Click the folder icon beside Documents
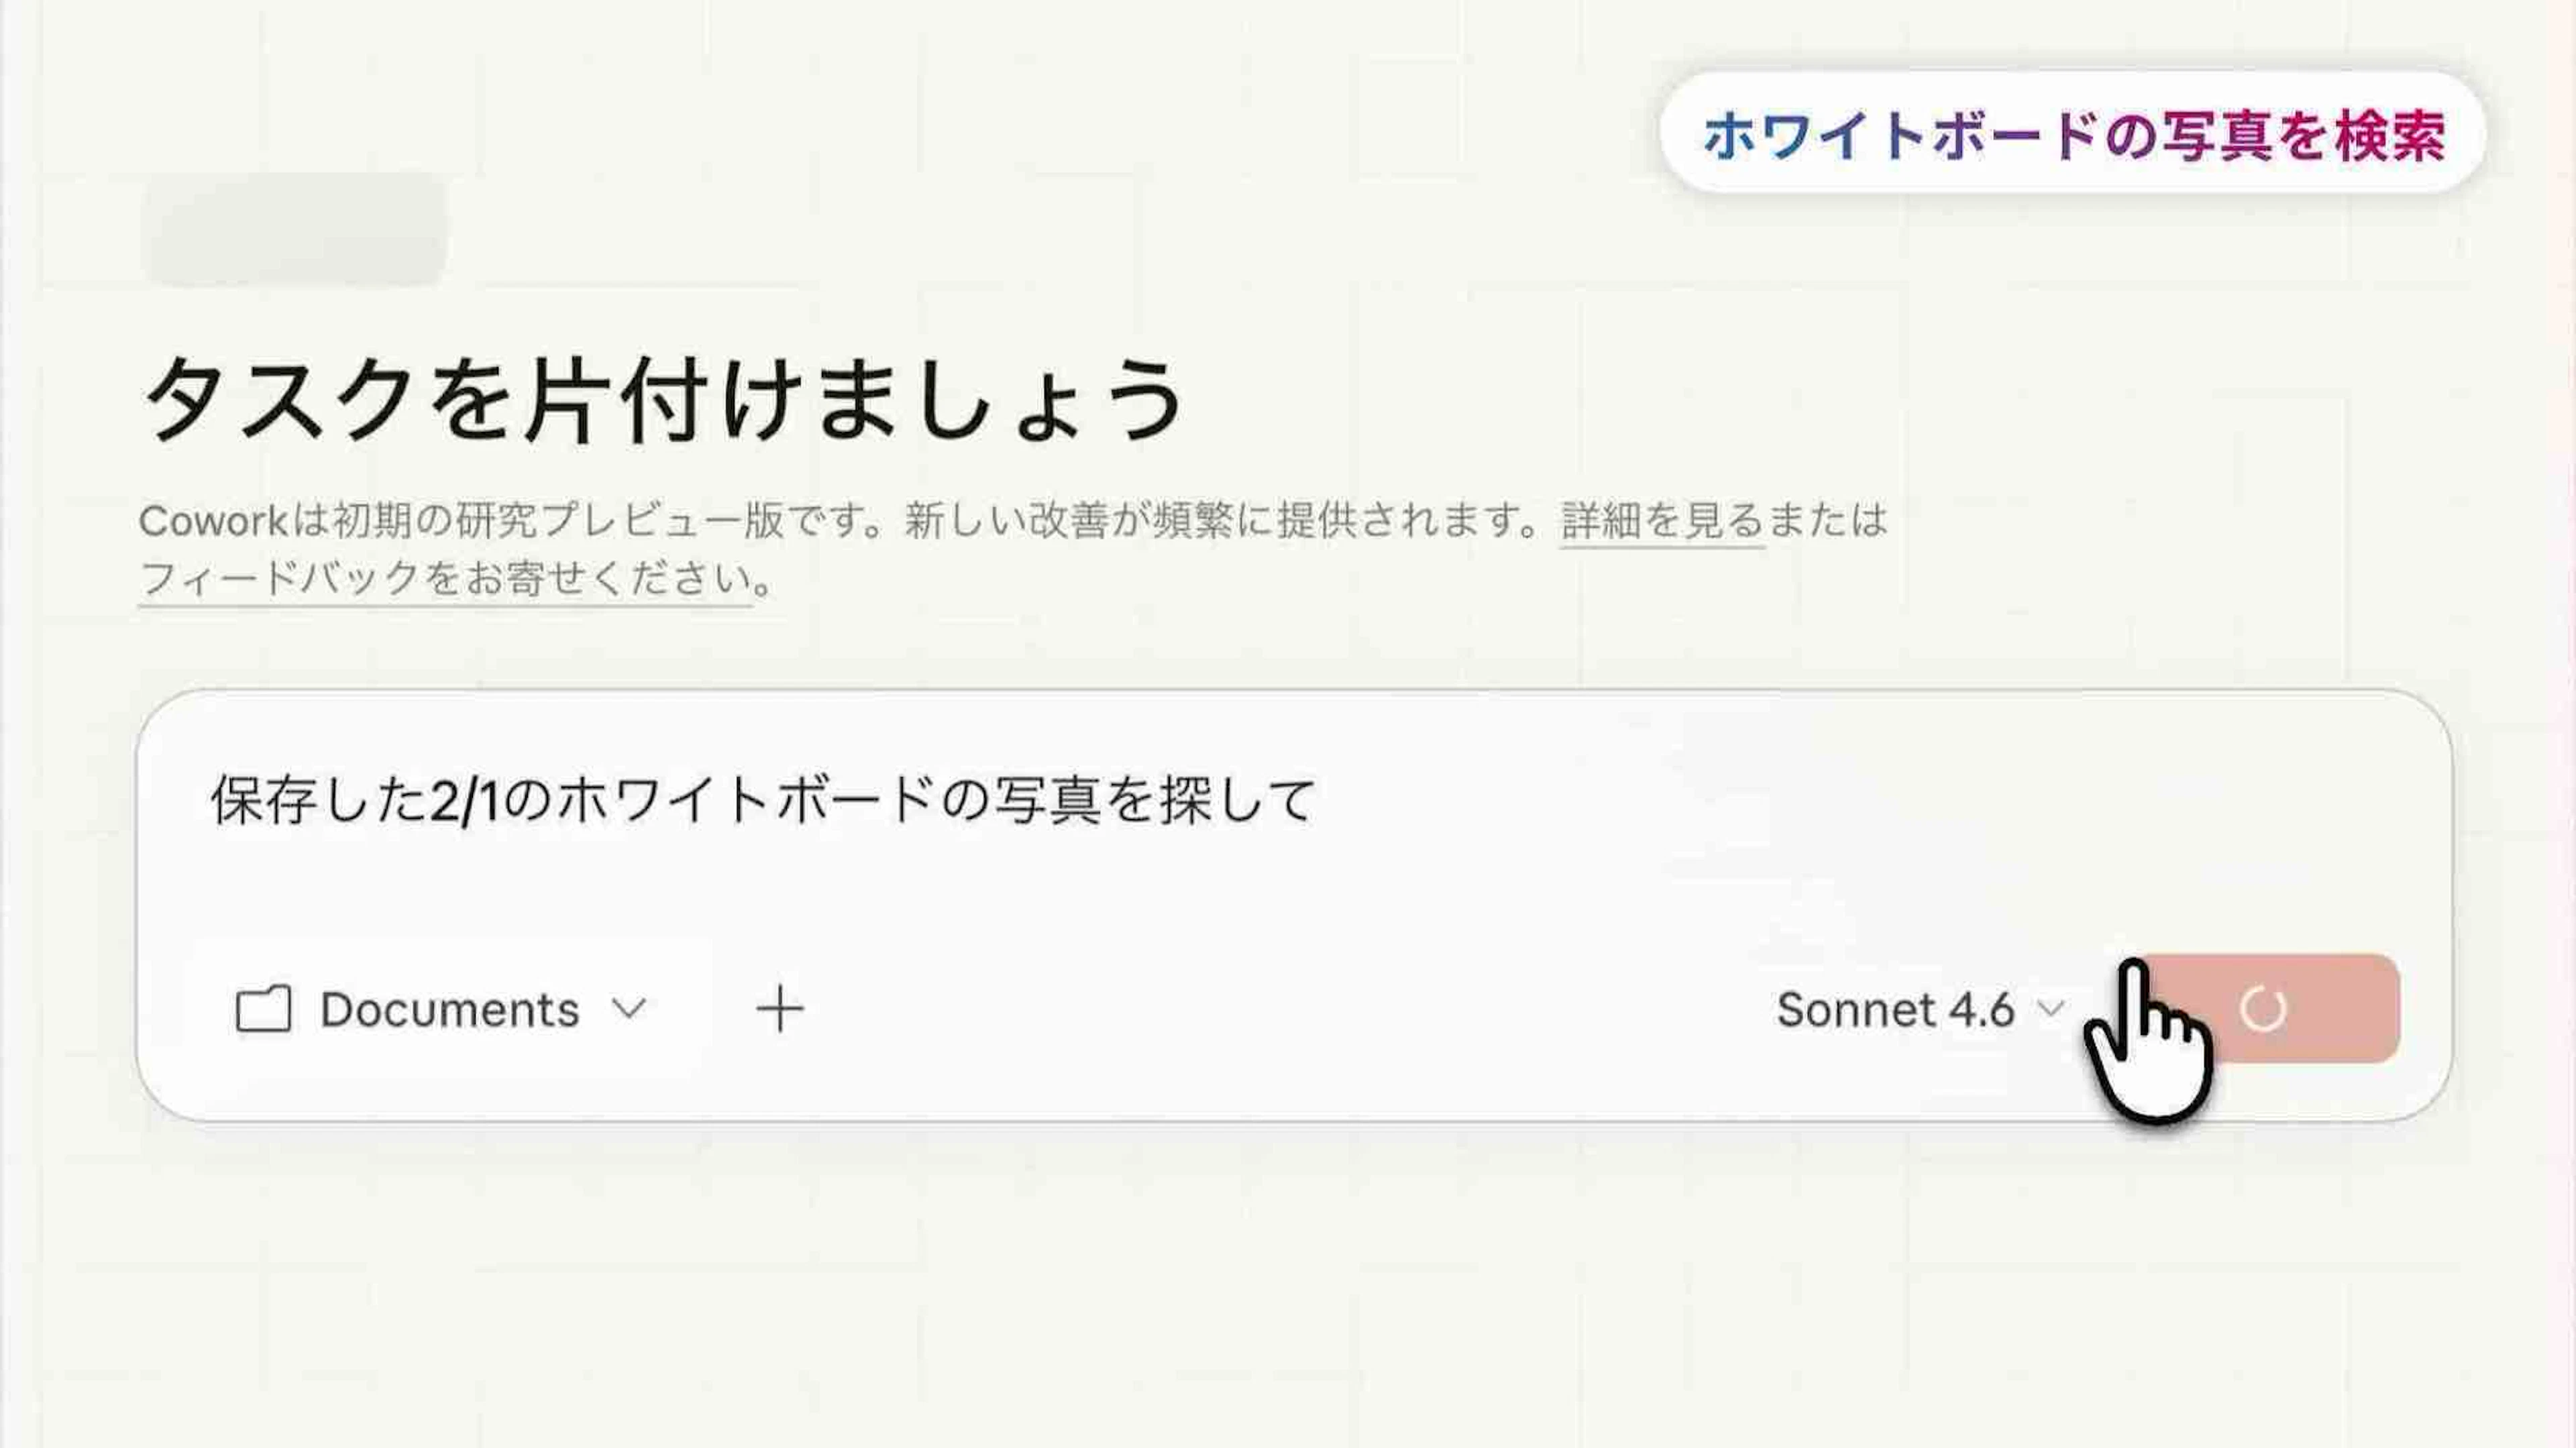Viewport: 2576px width, 1448px height. point(263,1009)
